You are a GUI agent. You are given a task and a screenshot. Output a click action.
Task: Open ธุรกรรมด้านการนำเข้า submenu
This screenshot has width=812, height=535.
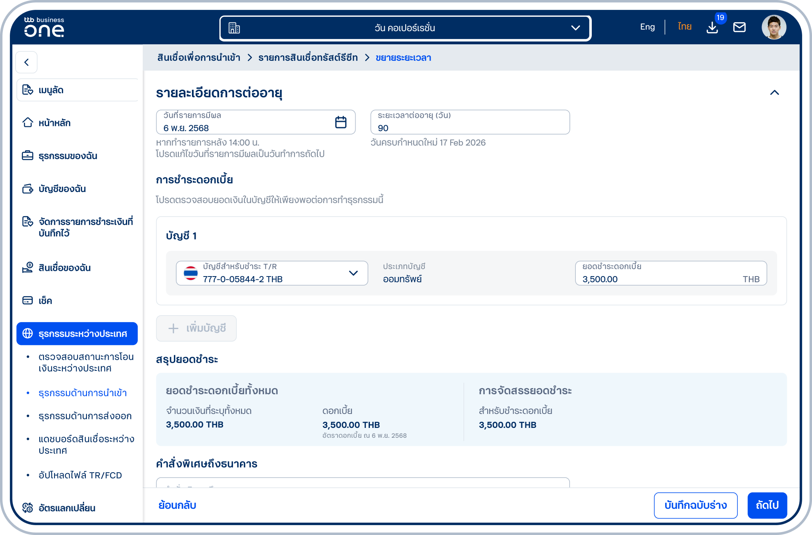click(82, 393)
